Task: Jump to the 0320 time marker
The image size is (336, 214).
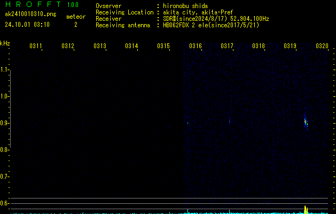Action: tap(322, 47)
